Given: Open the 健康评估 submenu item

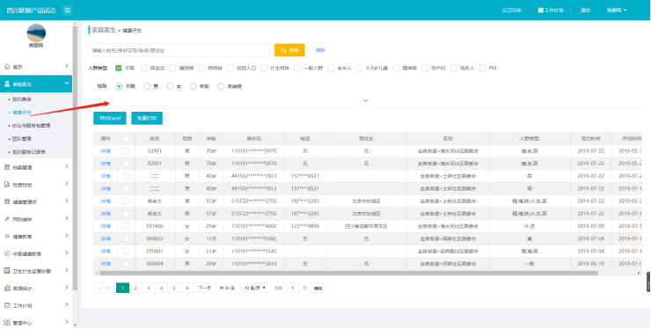Looking at the screenshot, I should pos(22,113).
